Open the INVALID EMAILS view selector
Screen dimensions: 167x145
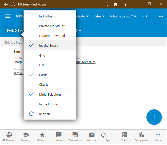click(14, 31)
